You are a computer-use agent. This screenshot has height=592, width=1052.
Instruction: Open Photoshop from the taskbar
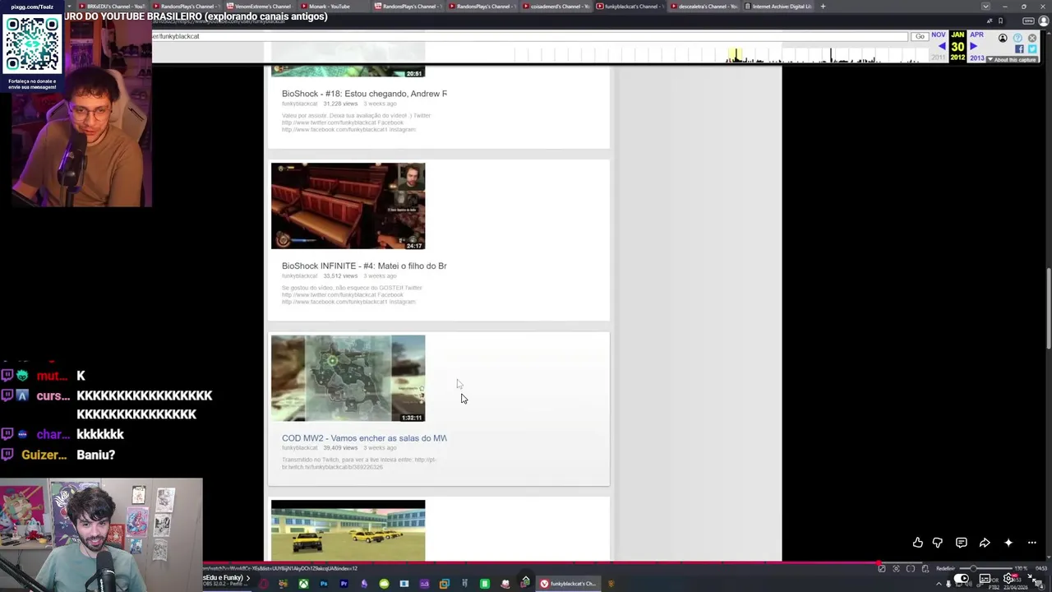(324, 584)
